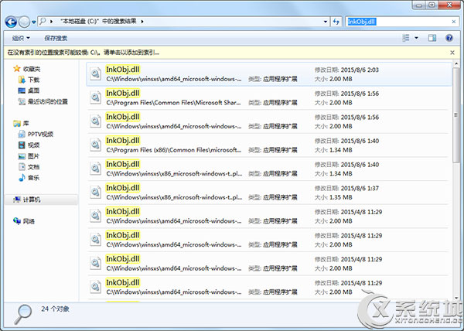Click magnifier icon in address bar
Screen dimensions: 464x331
pyautogui.click(x=43, y=22)
